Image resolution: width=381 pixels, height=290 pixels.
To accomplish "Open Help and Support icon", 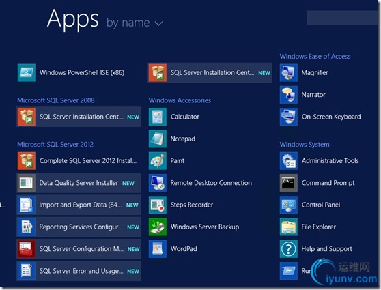I will pyautogui.click(x=289, y=249).
